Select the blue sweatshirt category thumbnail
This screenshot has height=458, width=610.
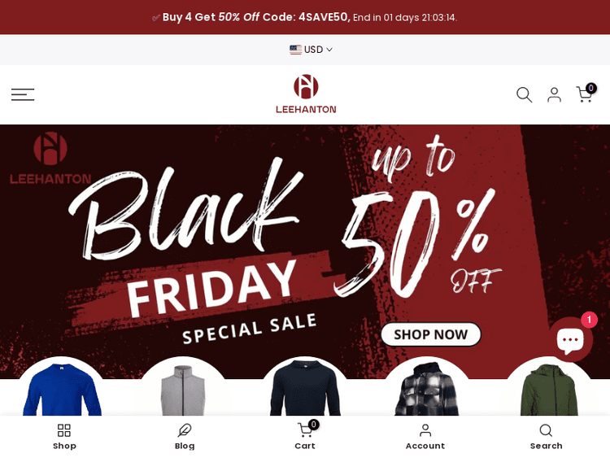(x=62, y=386)
